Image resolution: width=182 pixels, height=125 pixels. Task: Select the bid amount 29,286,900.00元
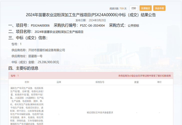(48, 62)
